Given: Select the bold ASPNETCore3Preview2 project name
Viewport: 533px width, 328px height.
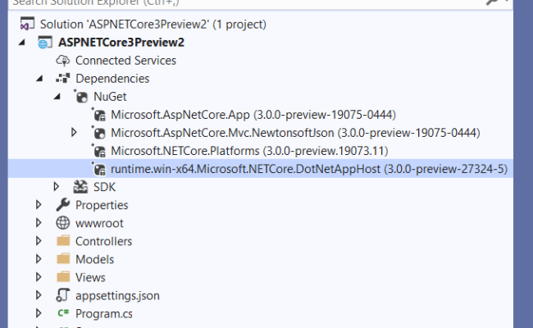Looking at the screenshot, I should pos(121,42).
